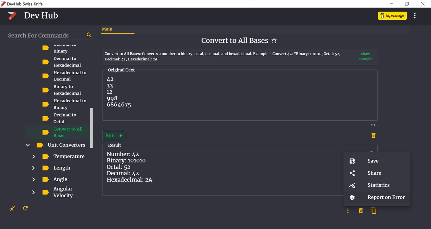Open the header three-dot menu

(x=415, y=16)
